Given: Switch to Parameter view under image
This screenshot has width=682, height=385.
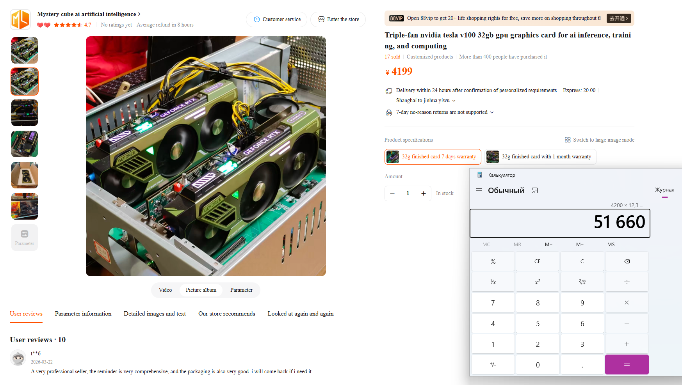Looking at the screenshot, I should coord(241,290).
